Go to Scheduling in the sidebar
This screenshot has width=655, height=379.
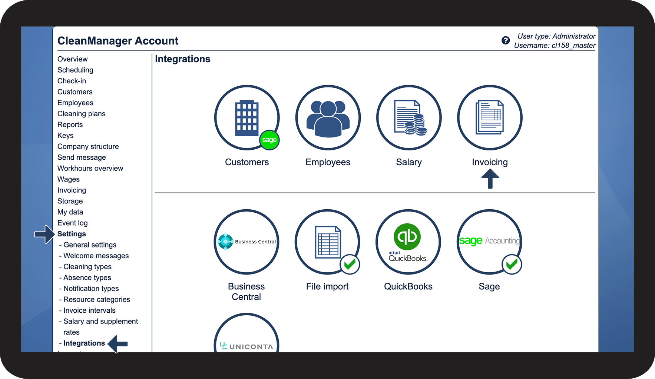pyautogui.click(x=75, y=70)
